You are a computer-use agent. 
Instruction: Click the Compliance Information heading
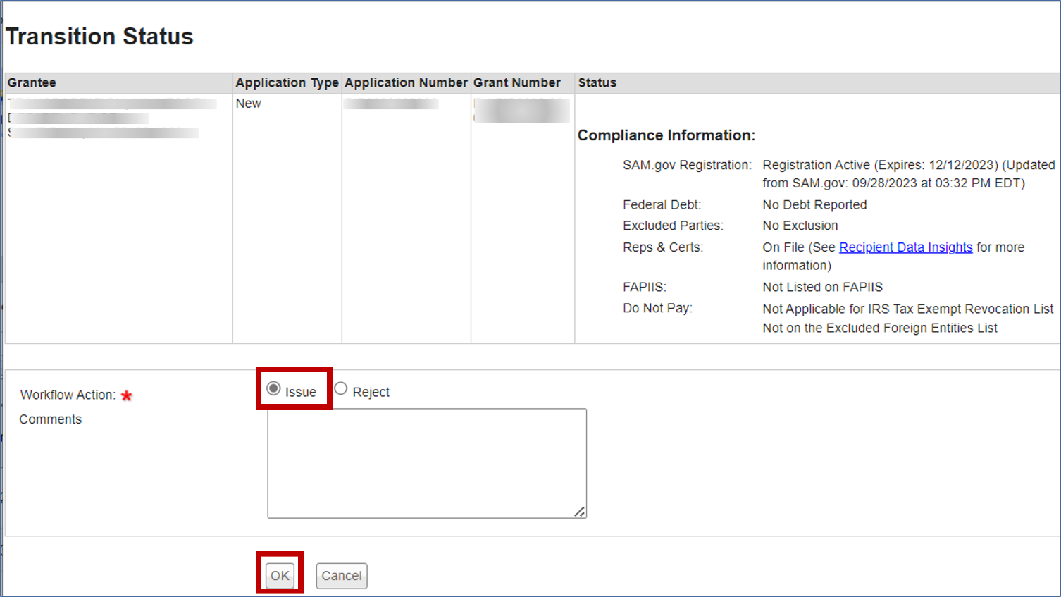point(666,135)
